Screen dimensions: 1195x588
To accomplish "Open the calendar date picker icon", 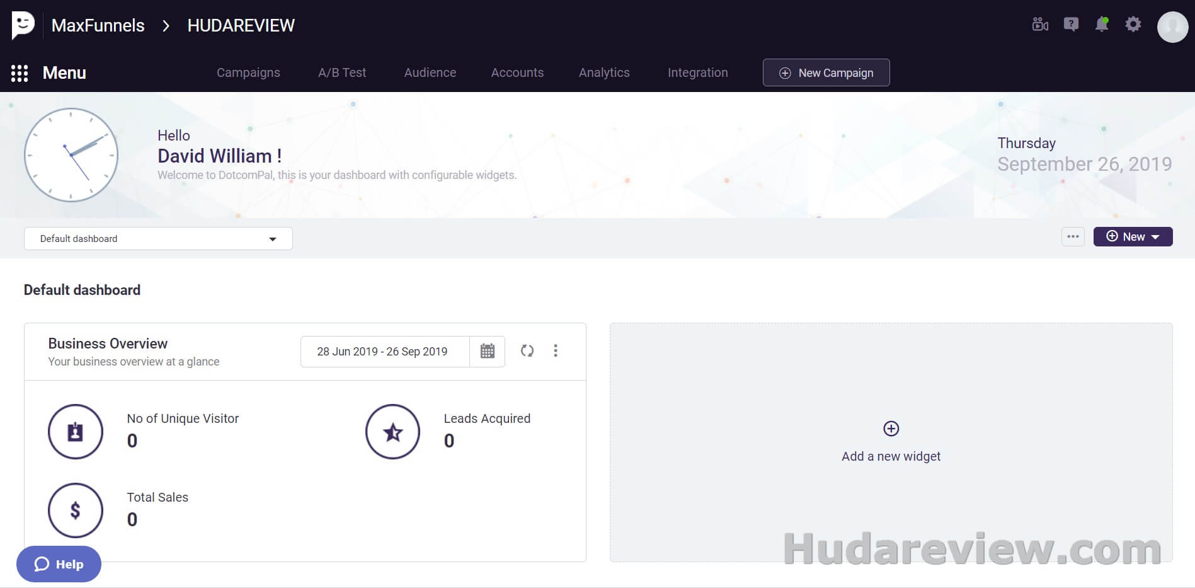I will (487, 351).
